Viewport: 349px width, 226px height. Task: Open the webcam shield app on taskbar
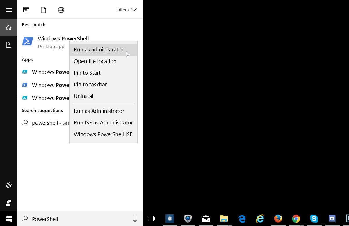point(188,219)
